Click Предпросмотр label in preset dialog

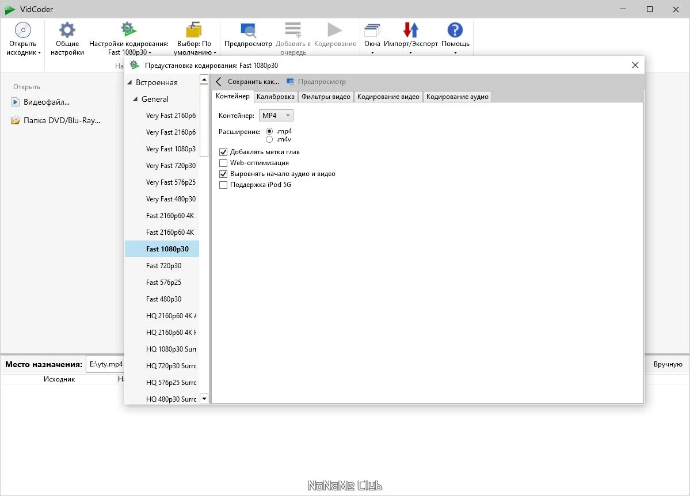point(322,81)
